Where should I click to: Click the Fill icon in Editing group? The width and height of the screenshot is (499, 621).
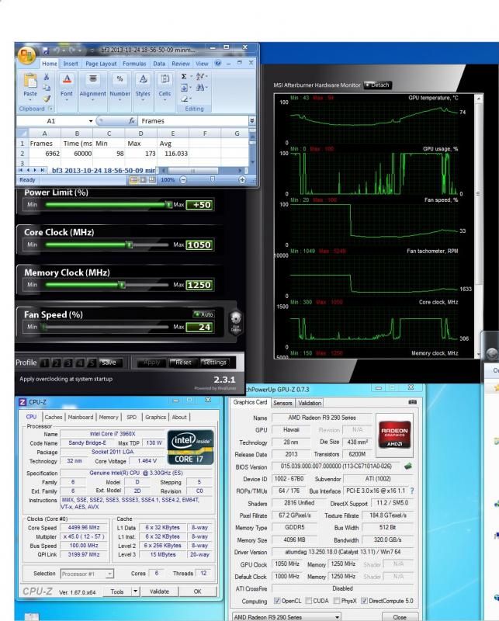coord(184,88)
